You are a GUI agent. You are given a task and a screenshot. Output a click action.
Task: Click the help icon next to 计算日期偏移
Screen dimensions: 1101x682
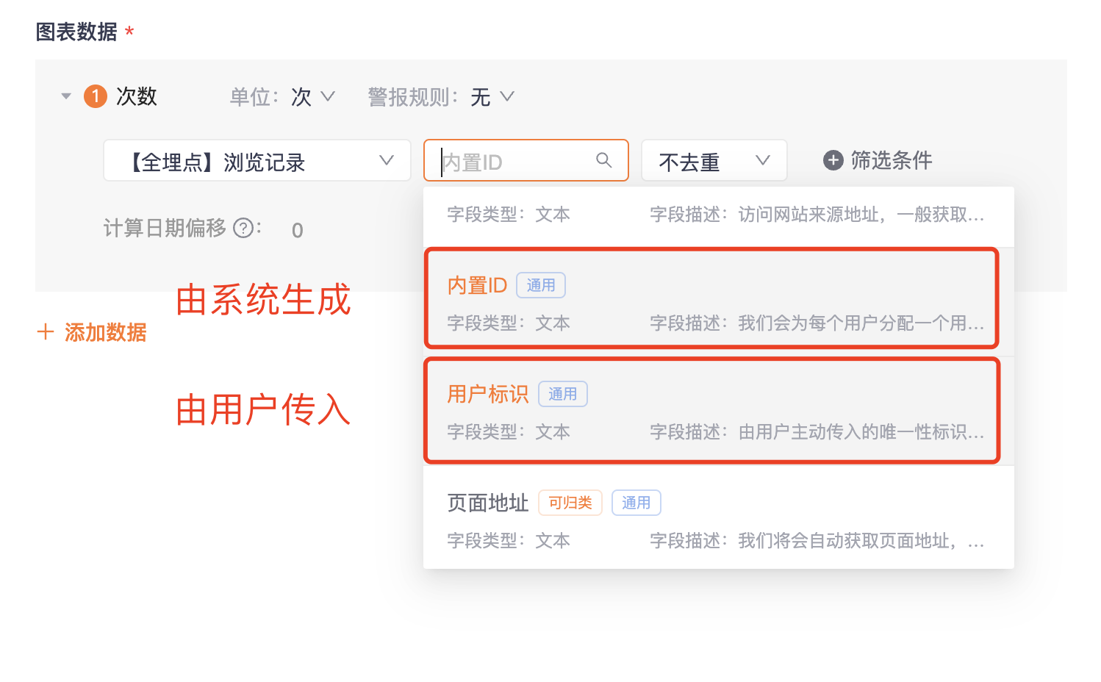click(243, 229)
